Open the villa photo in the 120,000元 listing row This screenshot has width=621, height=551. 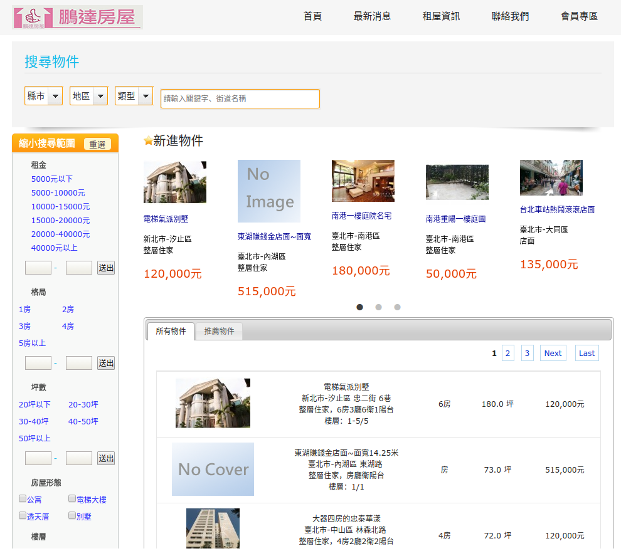tap(213, 403)
